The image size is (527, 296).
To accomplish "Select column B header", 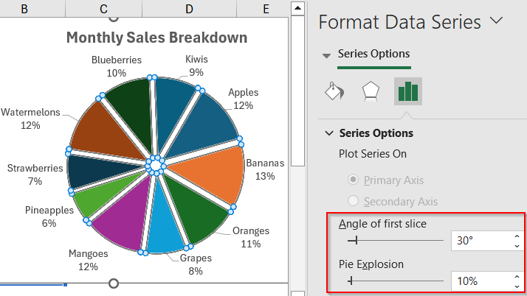I will [x=24, y=8].
